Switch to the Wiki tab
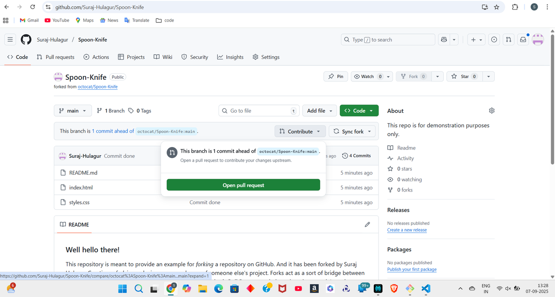Screen dimensions: 555x297 click(x=163, y=57)
